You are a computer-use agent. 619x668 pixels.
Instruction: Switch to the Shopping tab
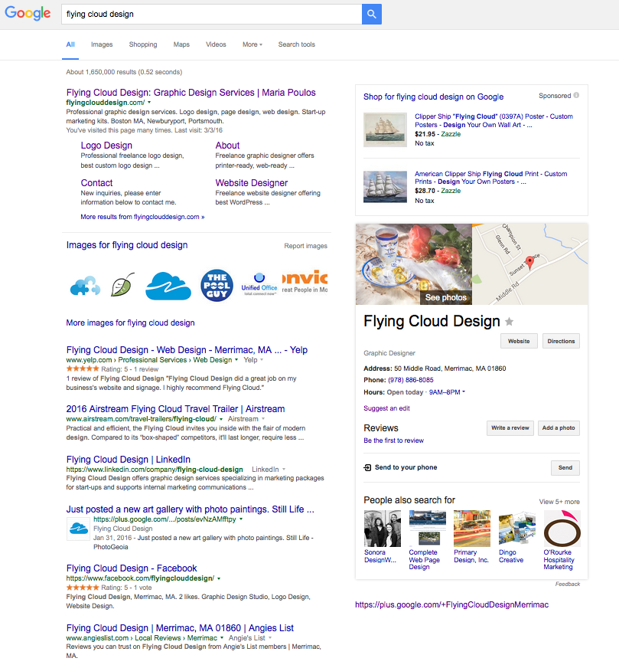point(143,44)
